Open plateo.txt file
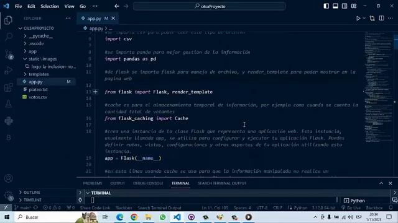398x223 pixels. (38, 89)
